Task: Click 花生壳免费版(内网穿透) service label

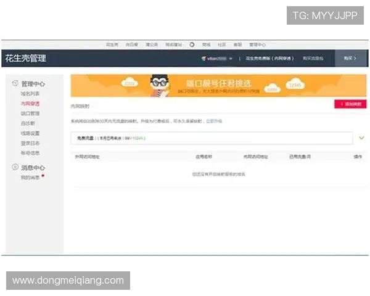Action: (269, 59)
